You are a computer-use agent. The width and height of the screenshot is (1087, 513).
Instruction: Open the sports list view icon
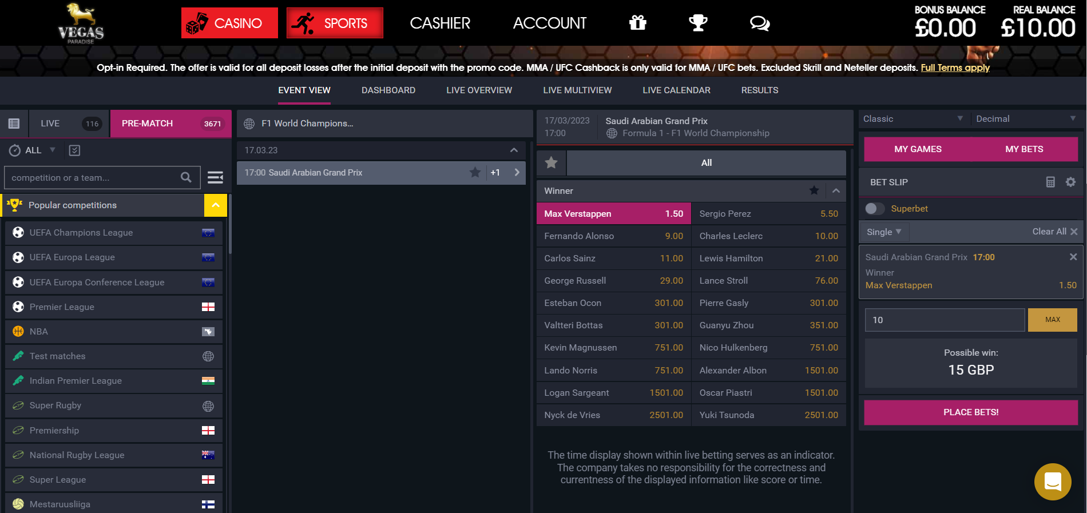[x=14, y=124]
